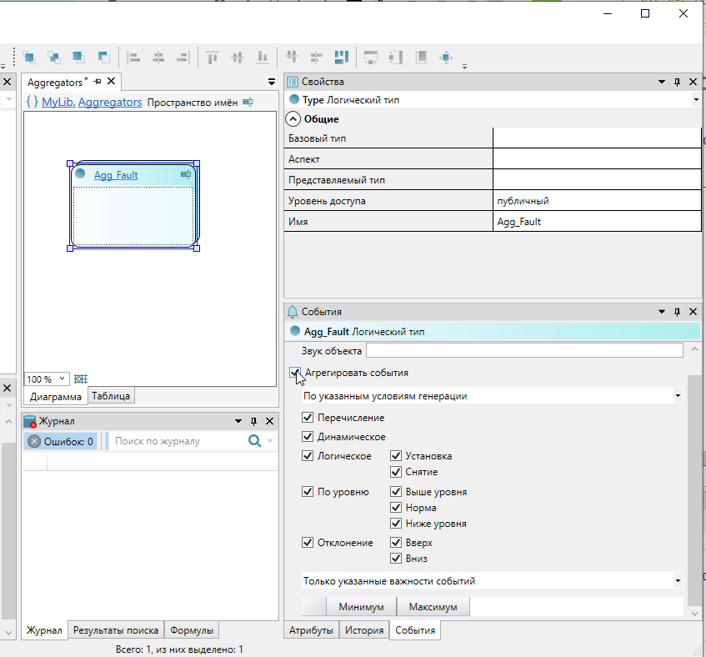This screenshot has width=706, height=657.
Task: Click the Bring to Front toolbar icon
Action: [x=29, y=58]
